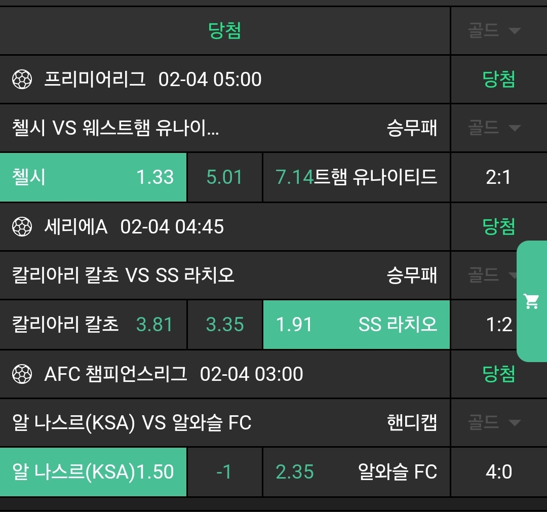Click the soccer ball icon beside AFC 챔피언스리그

tap(22, 374)
